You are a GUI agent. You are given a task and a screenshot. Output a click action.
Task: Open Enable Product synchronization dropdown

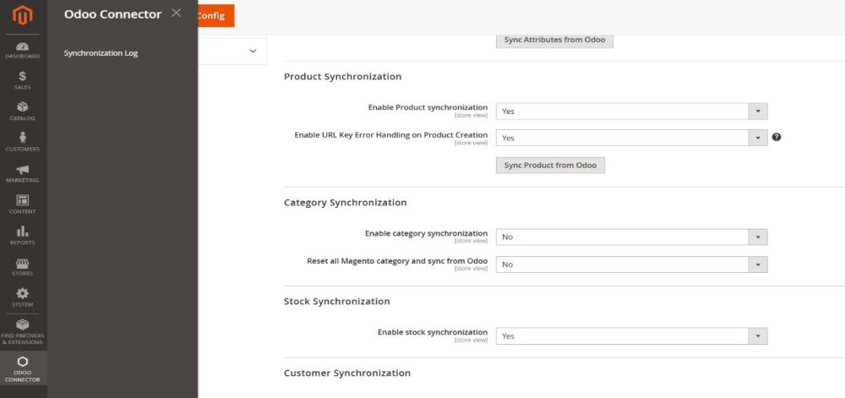click(631, 112)
